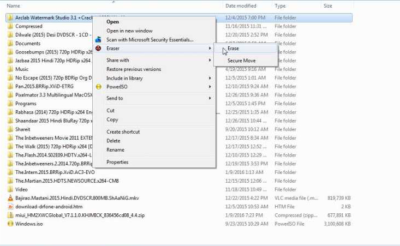This screenshot has width=400, height=246.
Task: Click the The.Intern.2015 folder icon
Action: (x=10, y=172)
